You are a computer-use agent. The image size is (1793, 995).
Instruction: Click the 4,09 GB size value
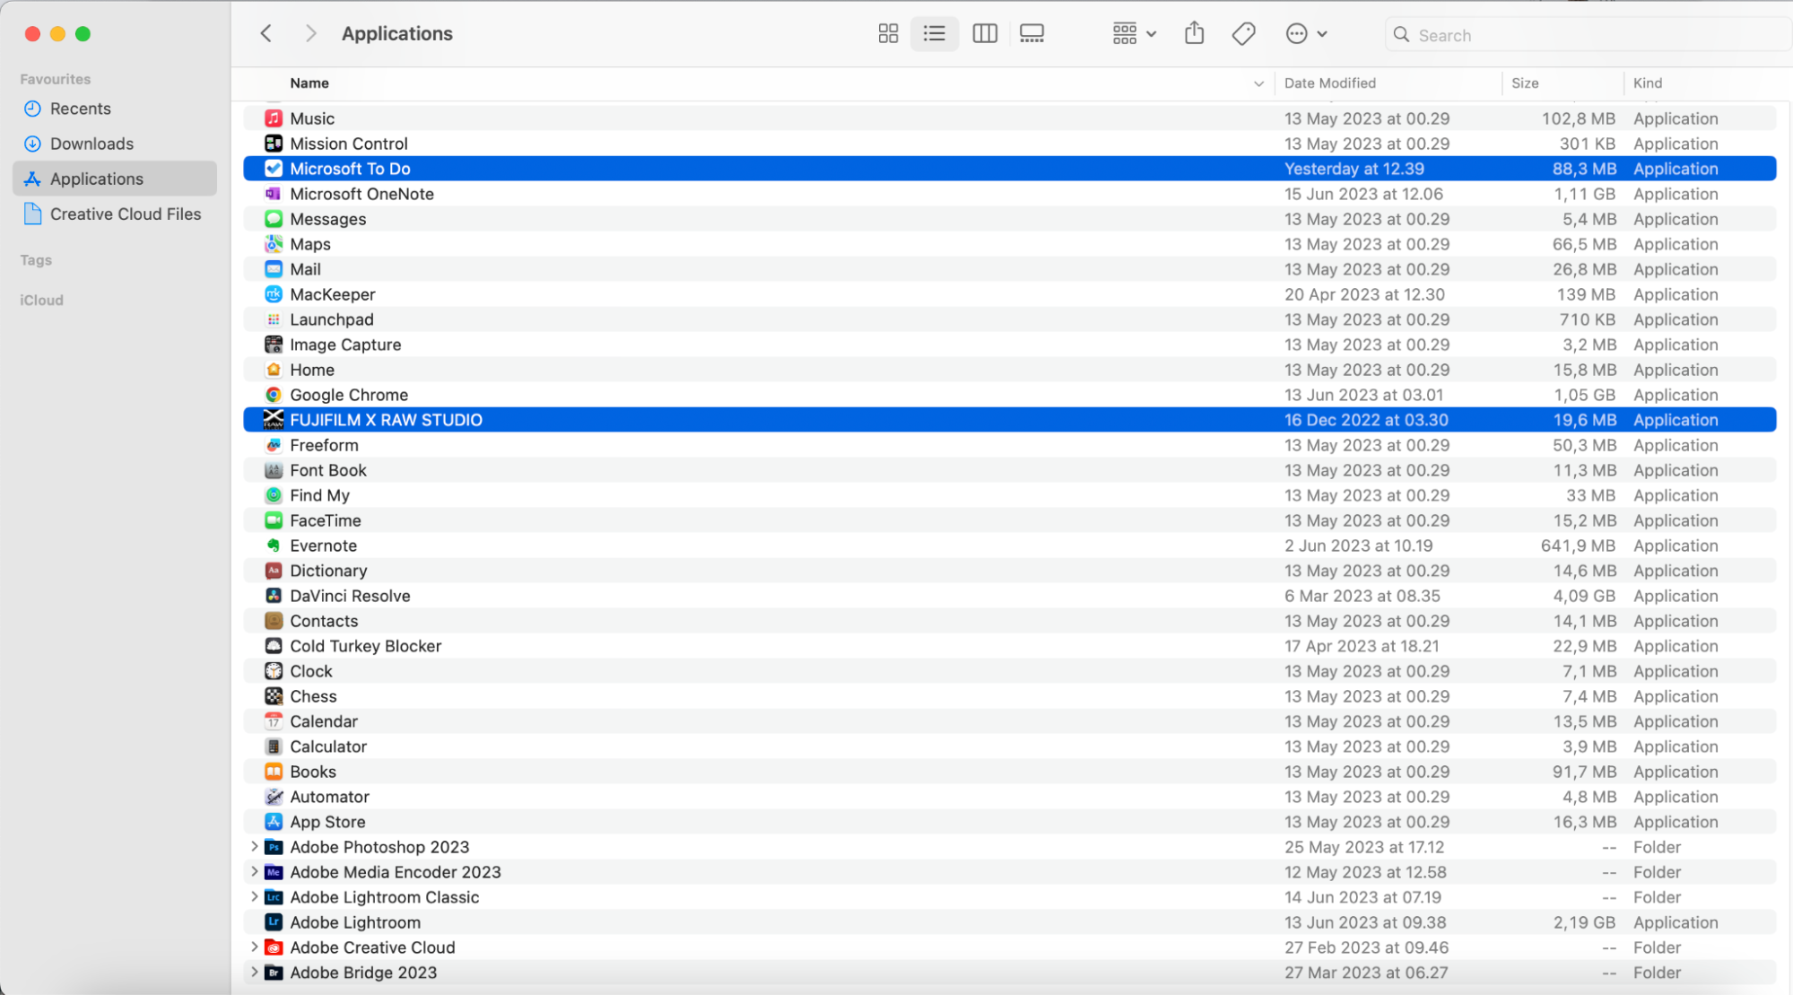click(1585, 596)
